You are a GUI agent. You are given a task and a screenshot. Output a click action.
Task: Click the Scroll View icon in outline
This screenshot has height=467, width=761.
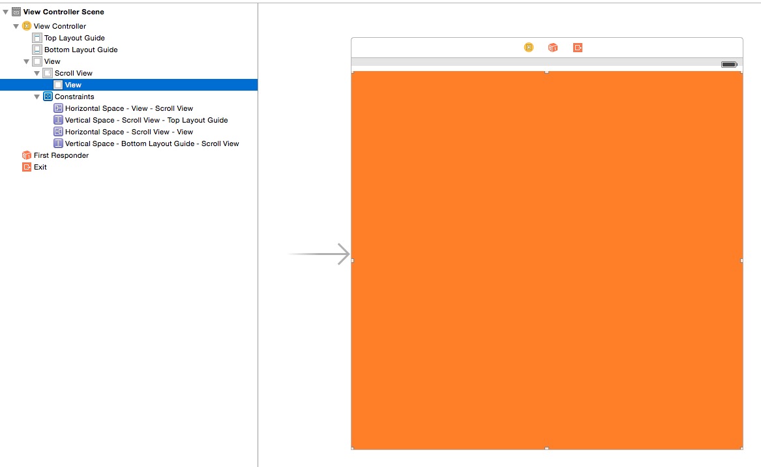pos(48,73)
